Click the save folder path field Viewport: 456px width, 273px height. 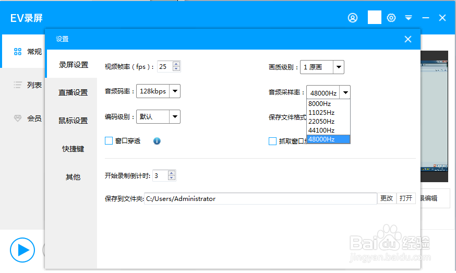(x=260, y=198)
